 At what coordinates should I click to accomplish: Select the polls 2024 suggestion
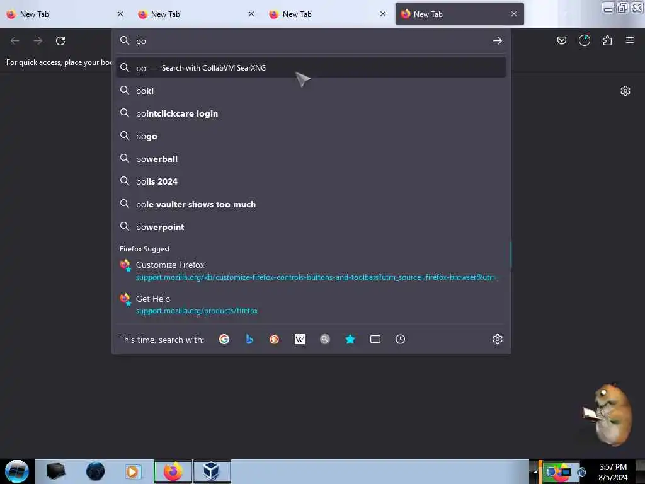[311, 181]
